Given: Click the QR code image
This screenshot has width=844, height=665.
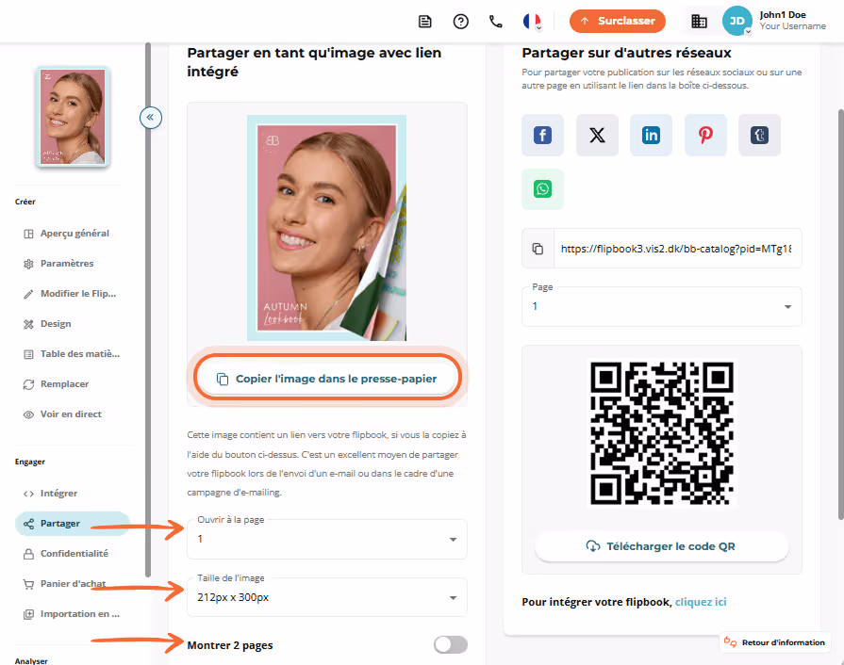Looking at the screenshot, I should [x=662, y=432].
